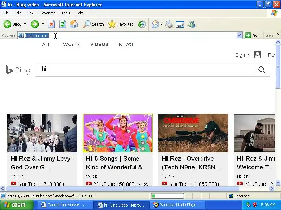This screenshot has height=210, width=281.
Task: Click the page loading progress bar
Action: pyautogui.click(x=168, y=196)
